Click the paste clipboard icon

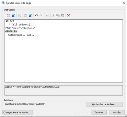tap(63, 15)
